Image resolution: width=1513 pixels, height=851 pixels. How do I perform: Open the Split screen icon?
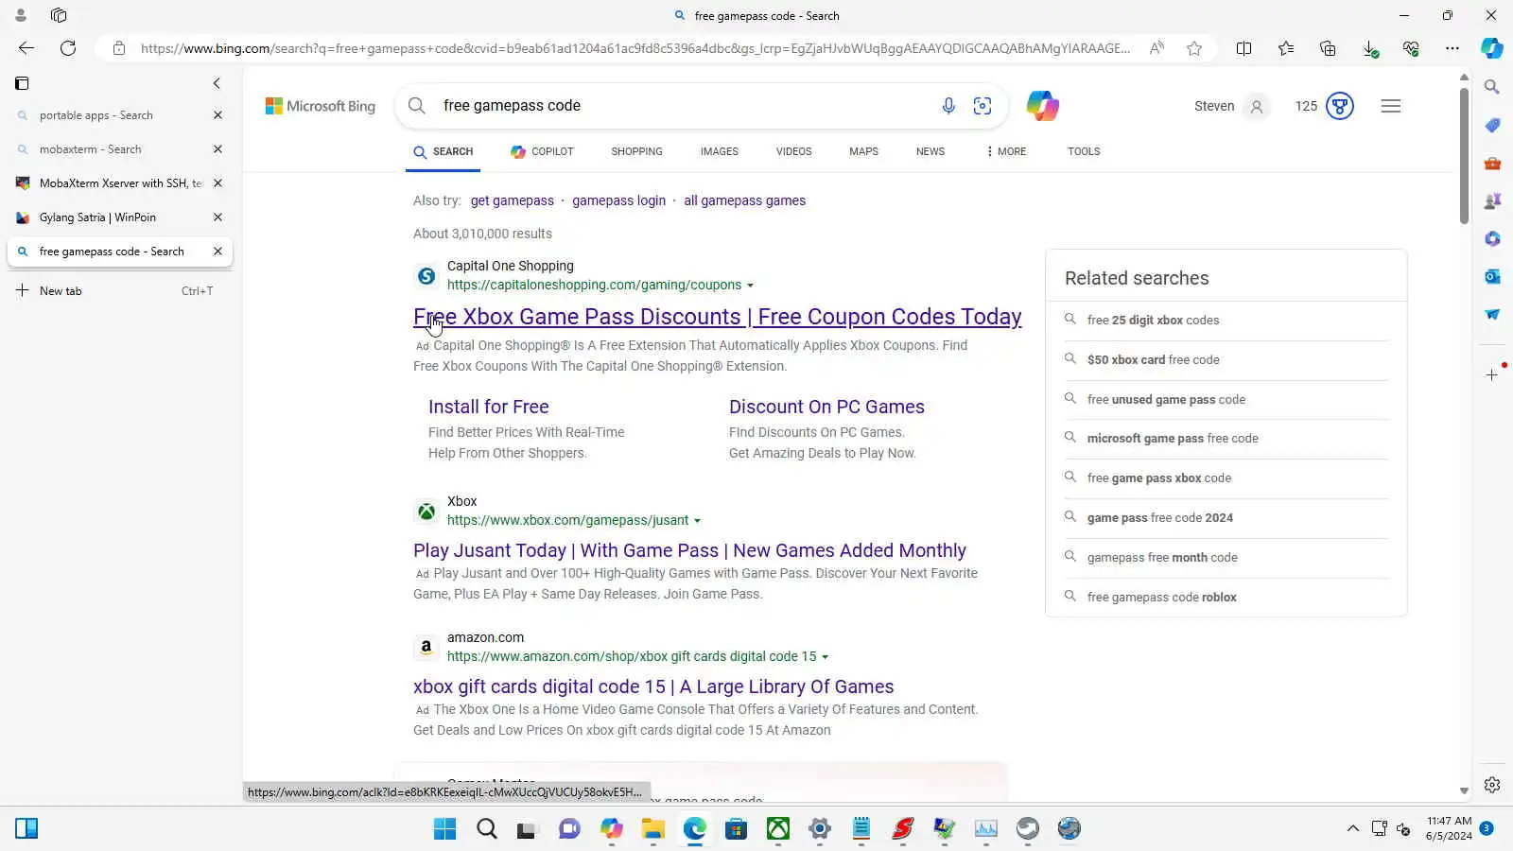(1244, 48)
